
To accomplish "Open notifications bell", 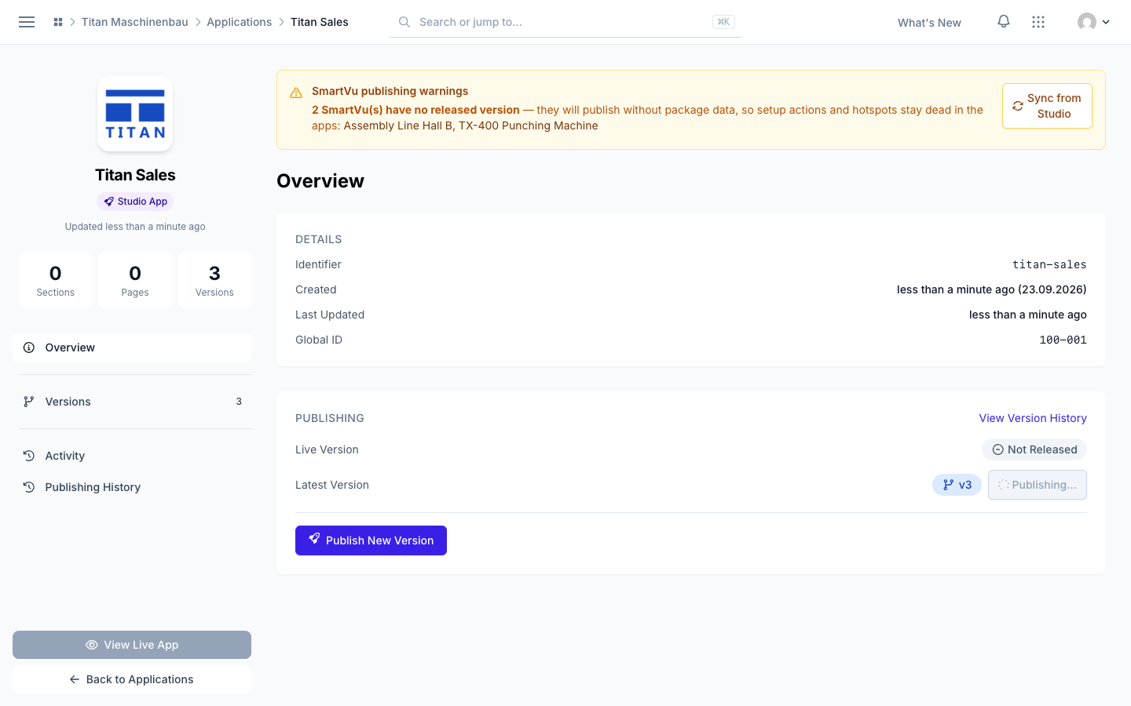I will 1004,22.
